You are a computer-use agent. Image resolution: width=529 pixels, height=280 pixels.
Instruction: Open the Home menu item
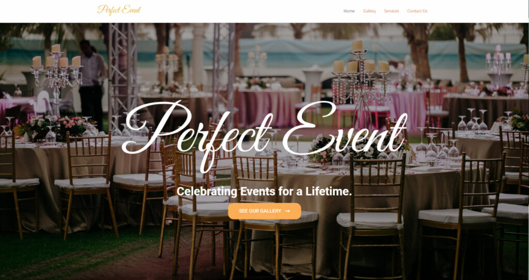coord(349,11)
